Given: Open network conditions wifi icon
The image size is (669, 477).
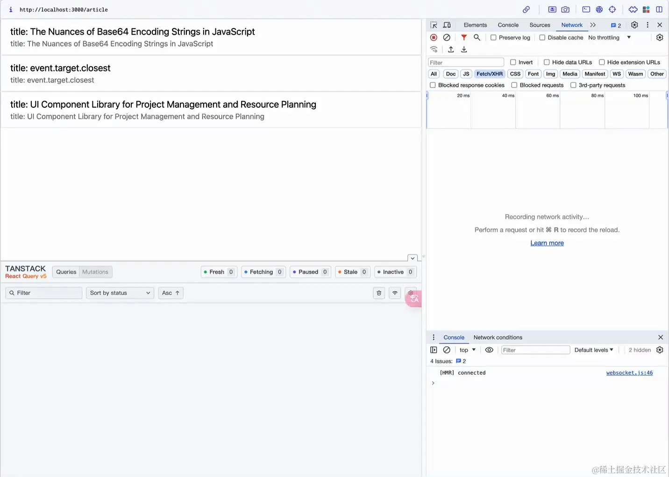Looking at the screenshot, I should click(x=434, y=49).
